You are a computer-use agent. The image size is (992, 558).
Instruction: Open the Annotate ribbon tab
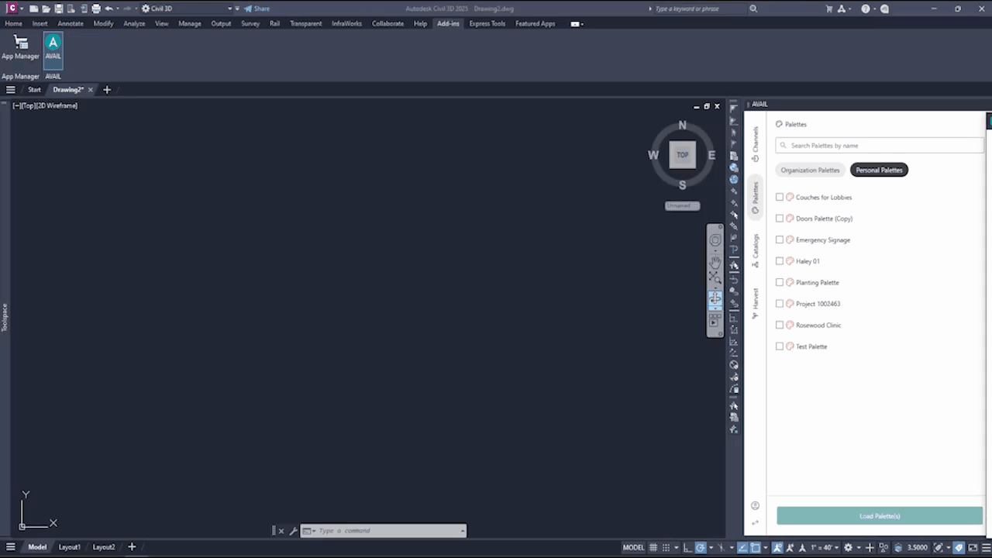coord(71,23)
